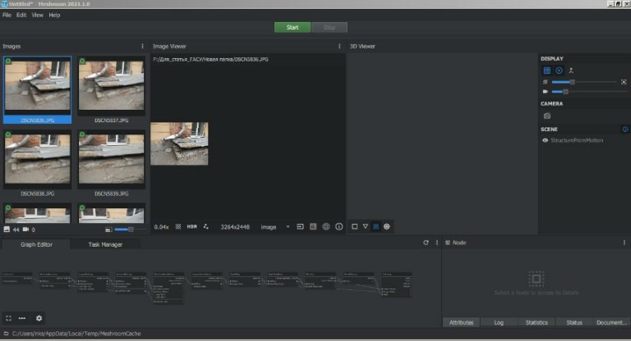Open image metadata info panel
The width and height of the screenshot is (631, 341).
[x=339, y=226]
